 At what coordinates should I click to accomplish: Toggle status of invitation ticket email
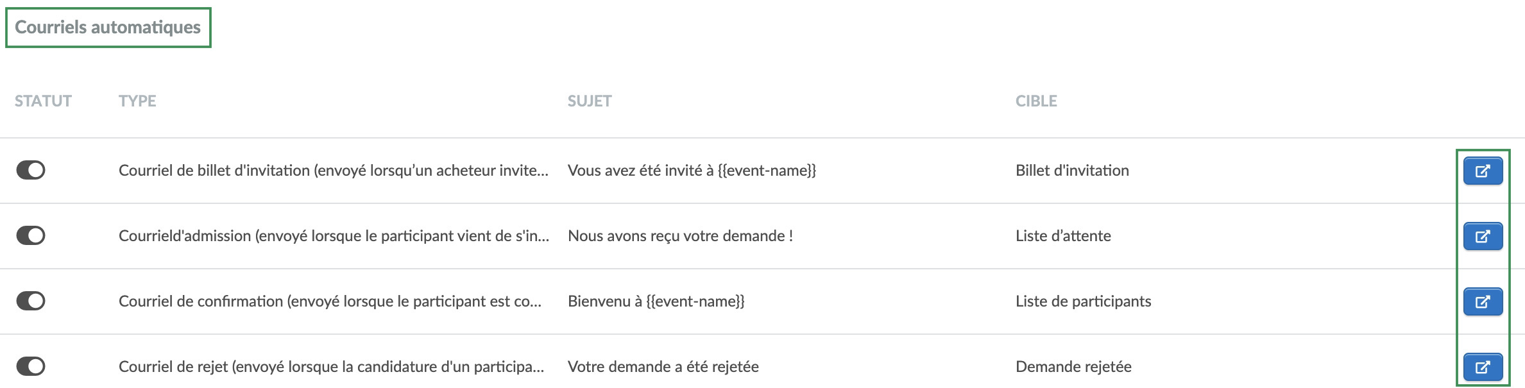31,170
